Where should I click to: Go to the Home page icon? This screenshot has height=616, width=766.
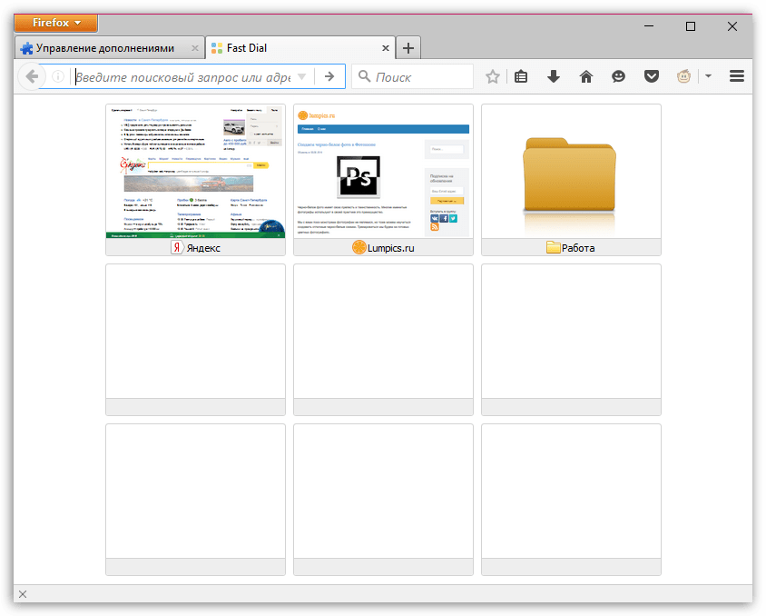[586, 77]
